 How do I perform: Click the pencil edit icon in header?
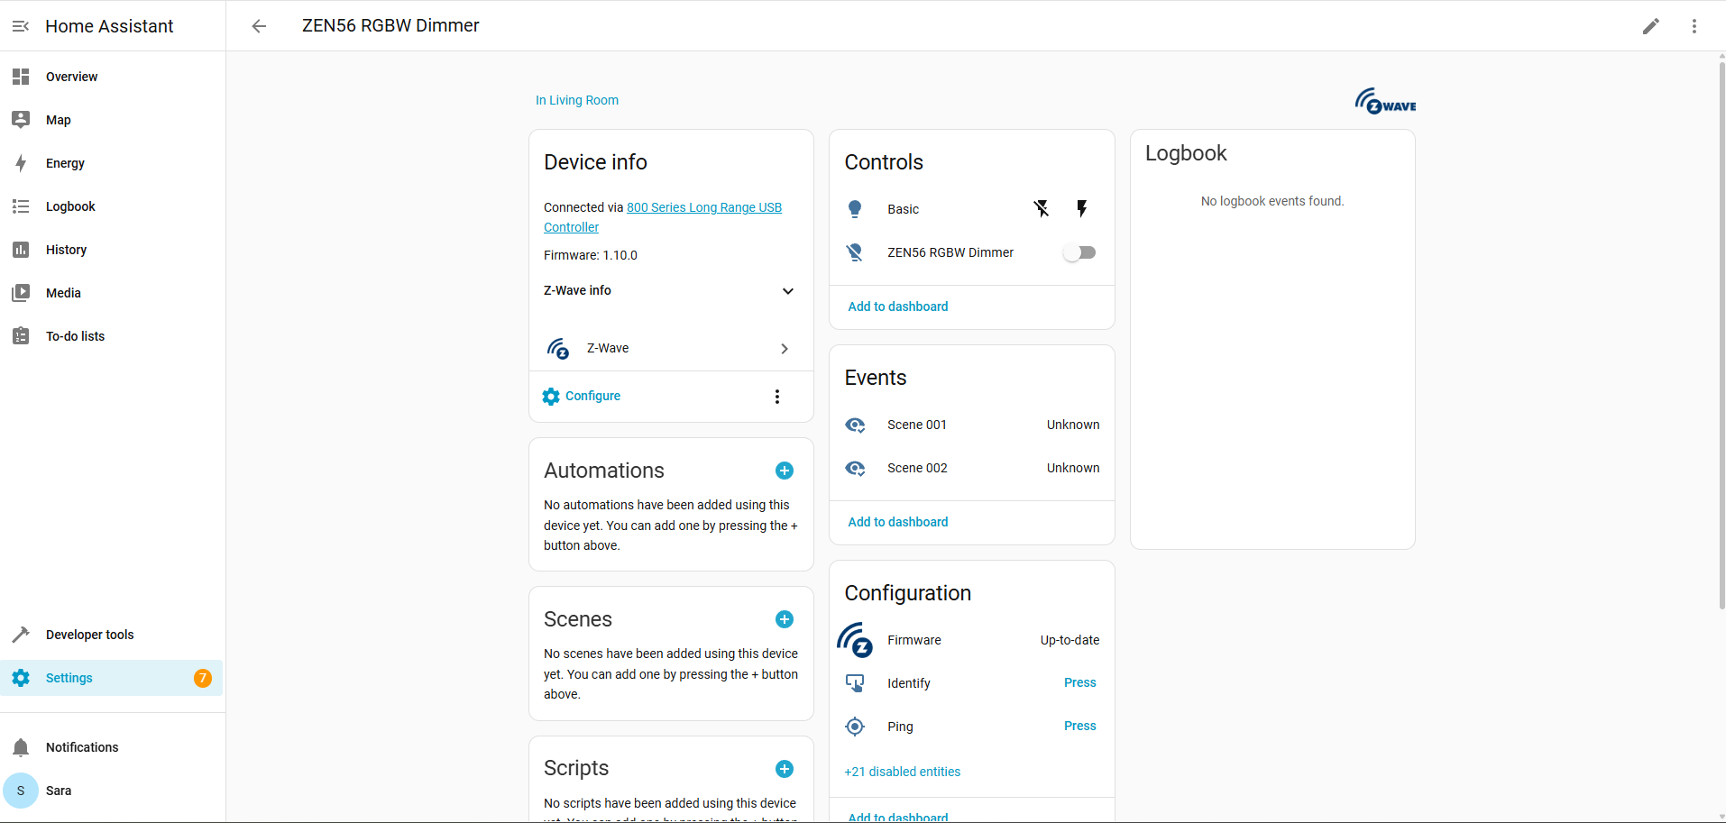click(1650, 26)
